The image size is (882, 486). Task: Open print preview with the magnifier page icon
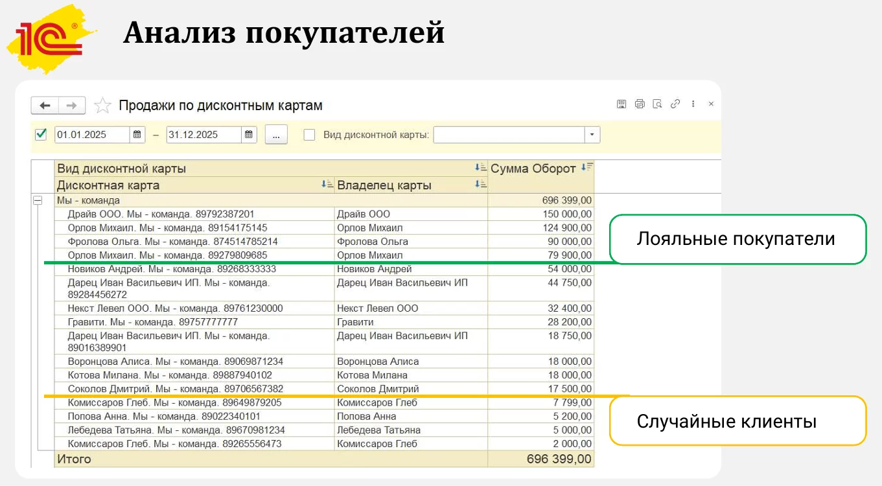click(657, 104)
